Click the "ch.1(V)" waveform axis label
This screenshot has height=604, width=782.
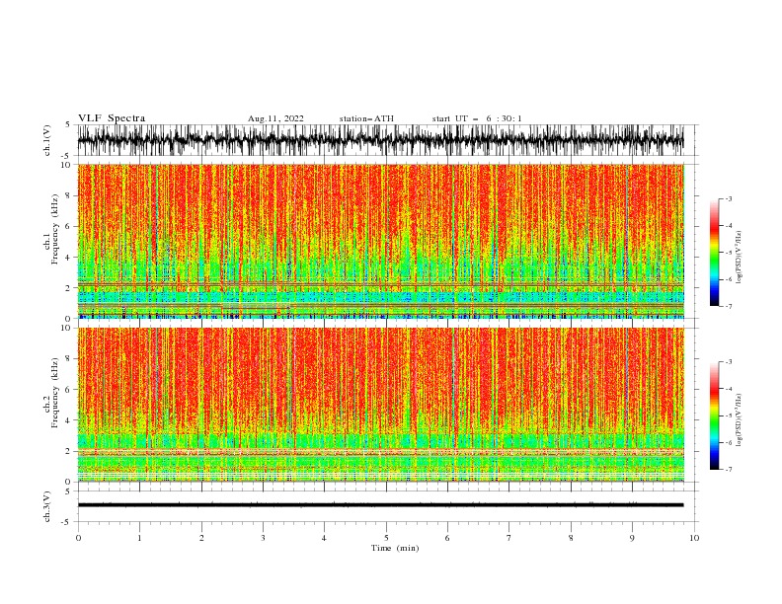tap(47, 140)
